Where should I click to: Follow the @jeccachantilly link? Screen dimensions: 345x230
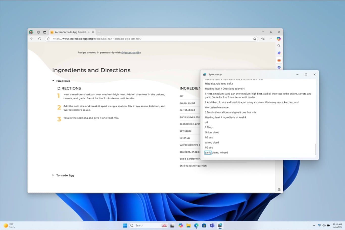coord(131,52)
